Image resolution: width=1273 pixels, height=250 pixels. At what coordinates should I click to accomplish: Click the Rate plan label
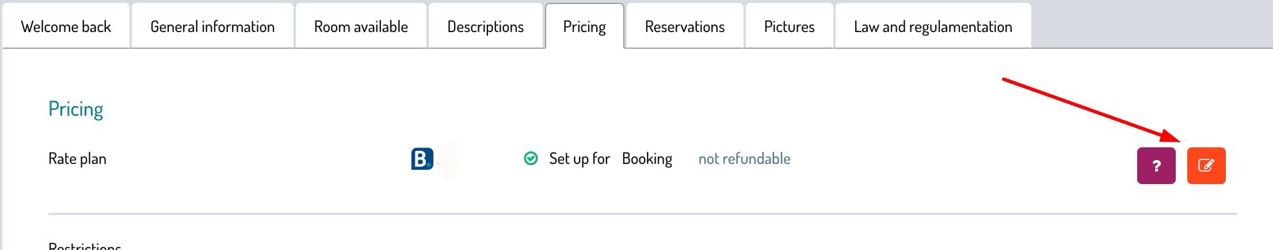[77, 159]
